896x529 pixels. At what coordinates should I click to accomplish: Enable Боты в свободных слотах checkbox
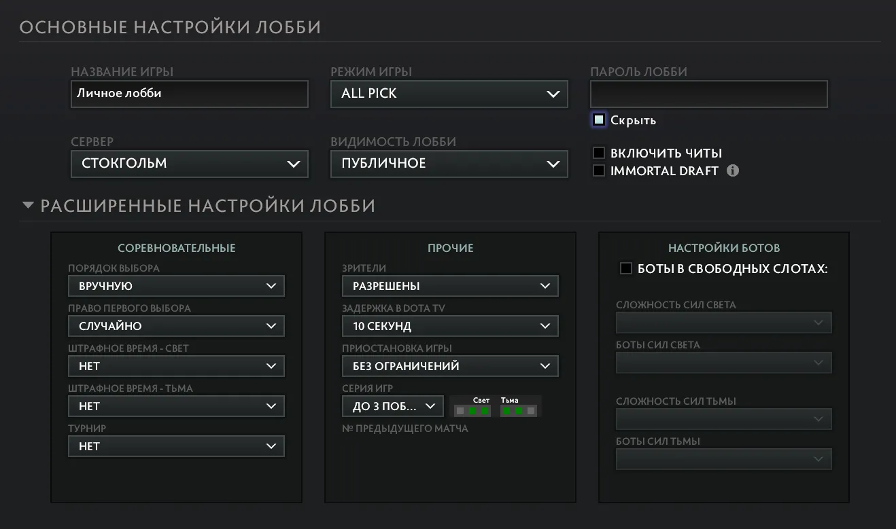pos(626,269)
